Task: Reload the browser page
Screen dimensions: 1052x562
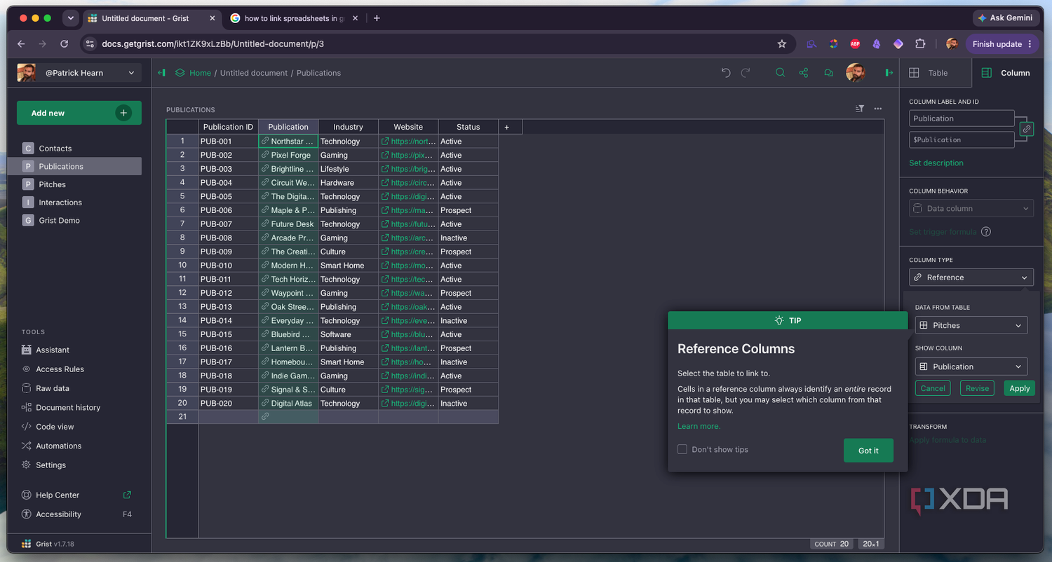Action: pos(64,43)
